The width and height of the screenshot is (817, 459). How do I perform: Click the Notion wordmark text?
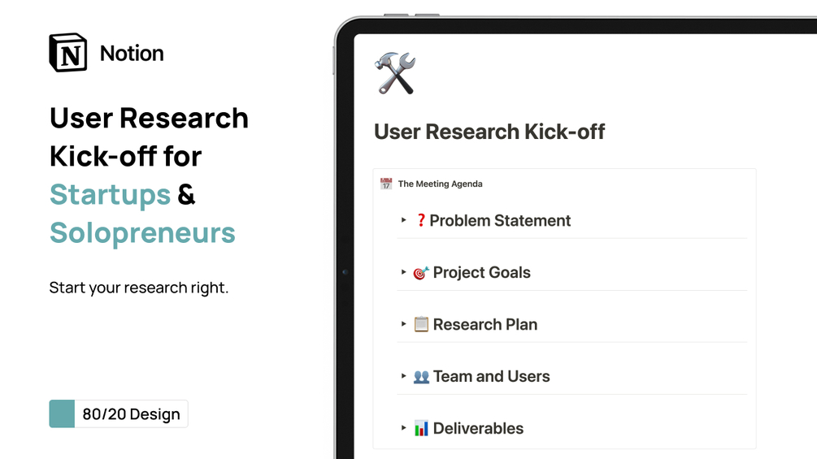pyautogui.click(x=132, y=53)
